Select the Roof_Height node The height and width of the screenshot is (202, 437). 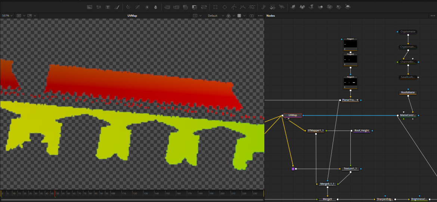pos(361,131)
